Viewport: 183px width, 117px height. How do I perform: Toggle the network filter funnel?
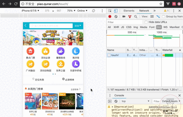(x=130, y=16)
